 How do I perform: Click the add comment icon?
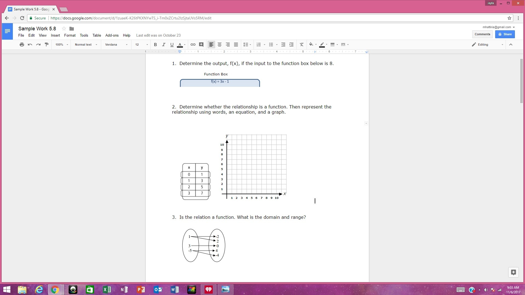point(201,45)
